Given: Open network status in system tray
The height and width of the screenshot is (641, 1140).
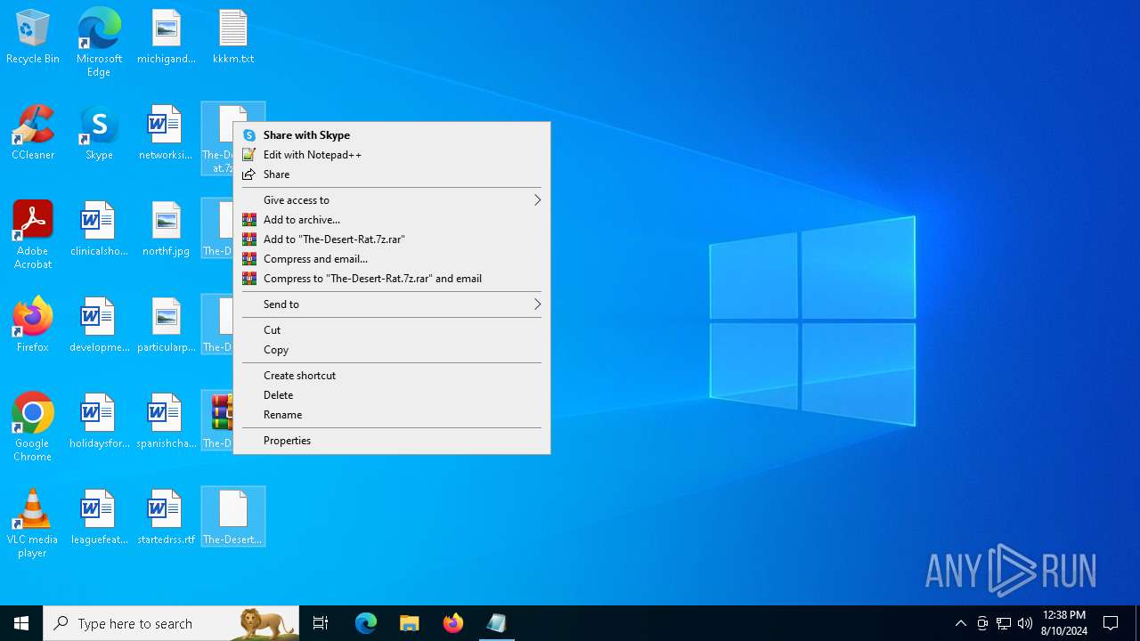Looking at the screenshot, I should (x=1004, y=623).
